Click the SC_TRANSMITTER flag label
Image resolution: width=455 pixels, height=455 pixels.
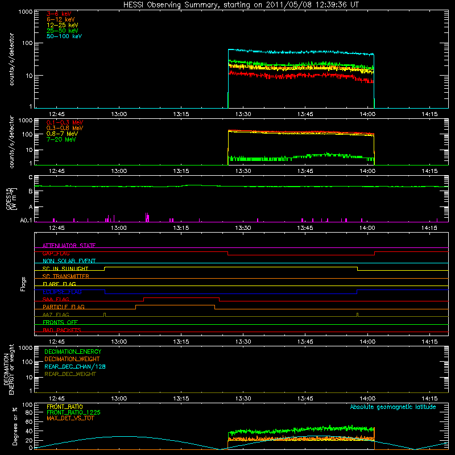tap(66, 276)
